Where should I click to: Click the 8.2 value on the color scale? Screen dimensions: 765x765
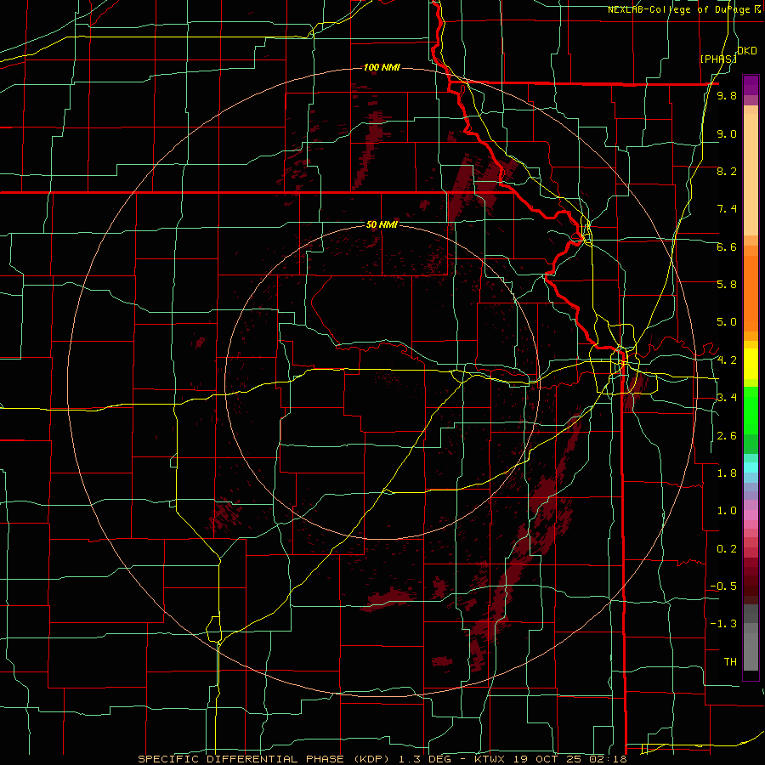click(727, 171)
